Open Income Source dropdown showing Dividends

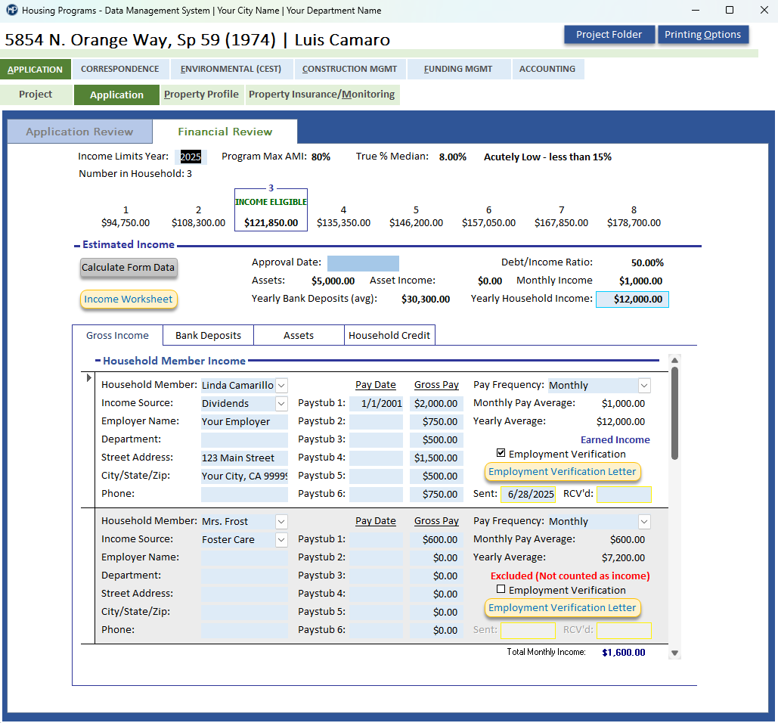coord(281,403)
